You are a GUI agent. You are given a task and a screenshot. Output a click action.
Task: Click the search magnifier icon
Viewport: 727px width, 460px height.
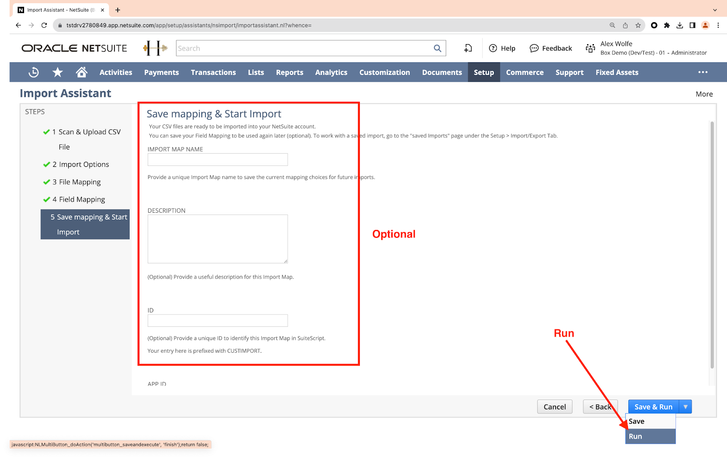pos(438,48)
